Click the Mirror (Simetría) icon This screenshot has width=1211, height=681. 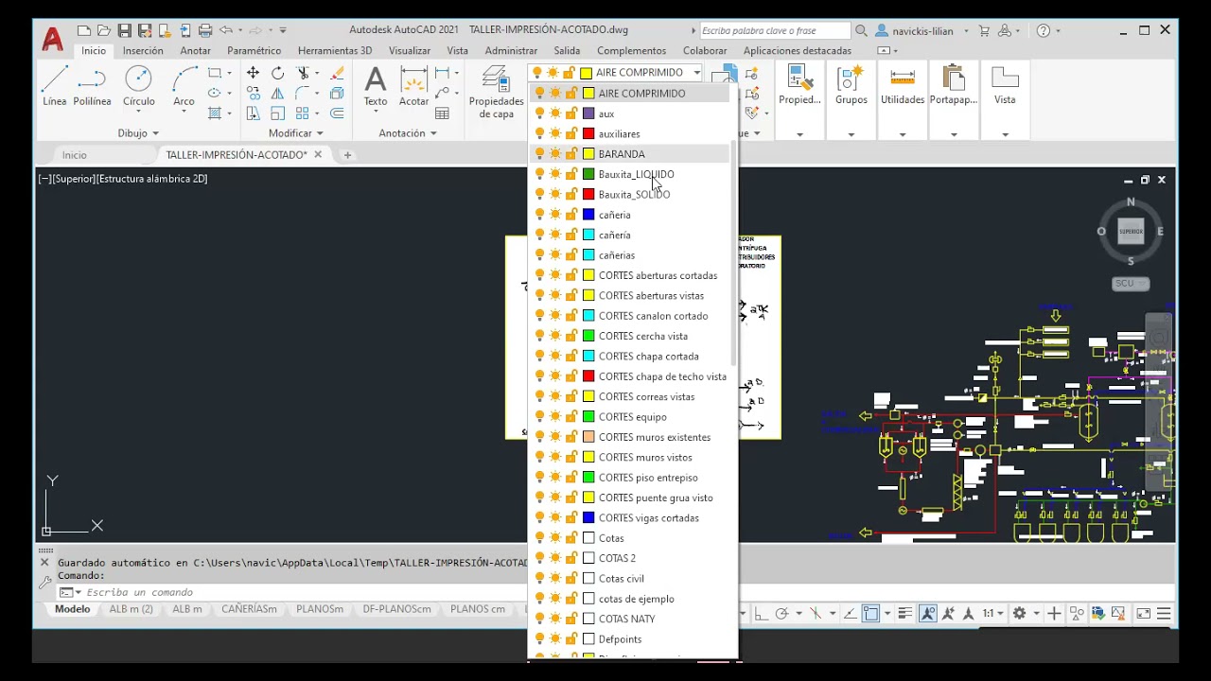click(277, 93)
